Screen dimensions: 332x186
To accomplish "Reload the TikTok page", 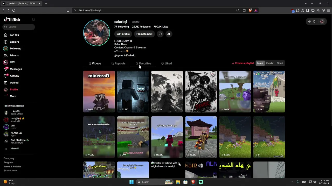I will pos(14,10).
